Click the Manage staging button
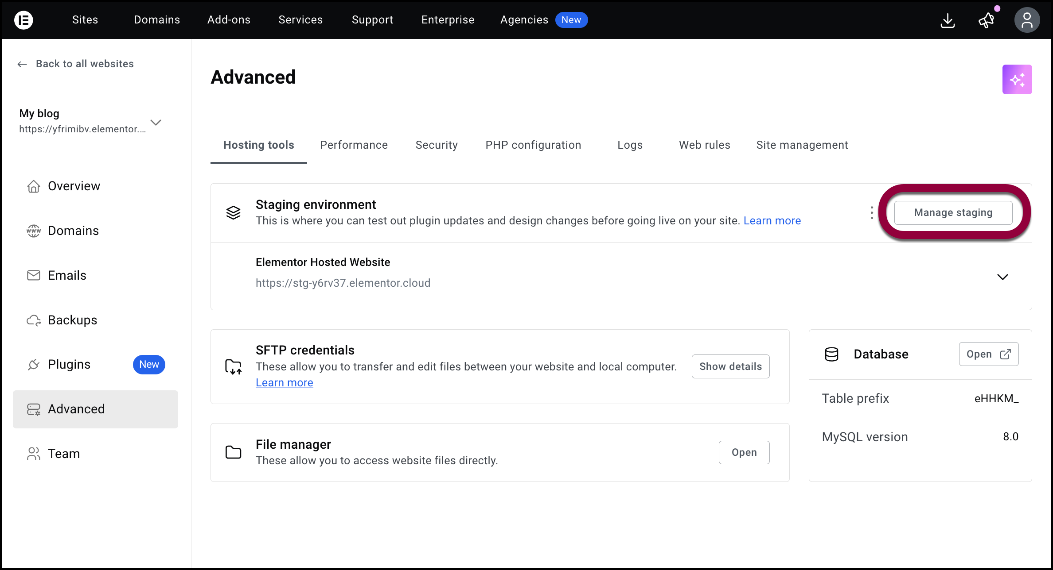The width and height of the screenshot is (1053, 570). (x=953, y=213)
